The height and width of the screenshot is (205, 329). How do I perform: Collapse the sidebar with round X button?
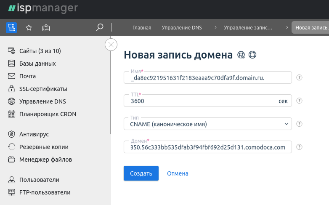pos(111,45)
